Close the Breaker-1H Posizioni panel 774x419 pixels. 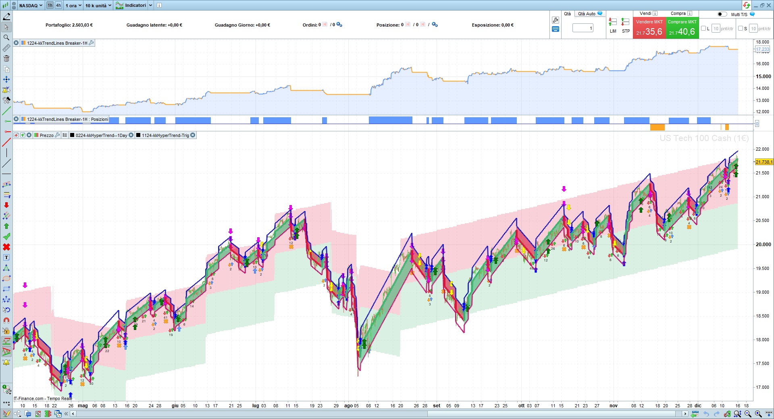(16, 119)
